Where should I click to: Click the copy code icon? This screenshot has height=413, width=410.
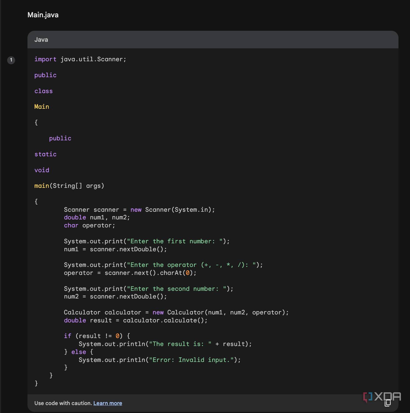[387, 403]
